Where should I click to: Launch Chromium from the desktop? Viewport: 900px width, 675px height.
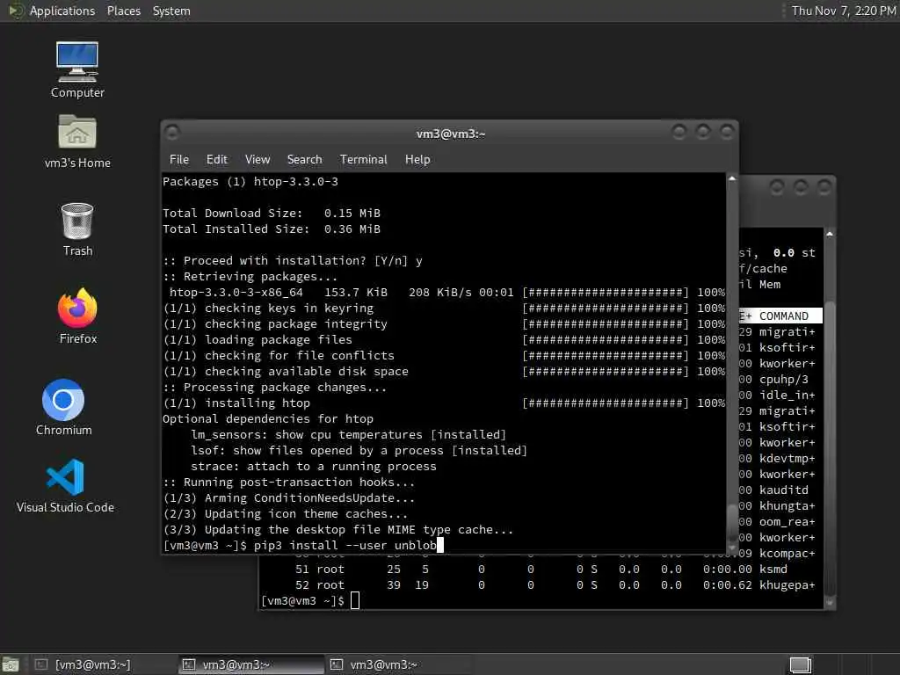pyautogui.click(x=63, y=408)
